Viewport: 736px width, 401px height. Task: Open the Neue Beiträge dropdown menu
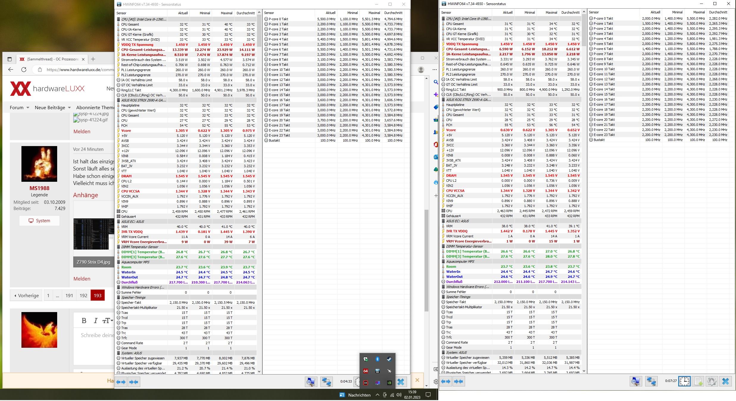53,107
